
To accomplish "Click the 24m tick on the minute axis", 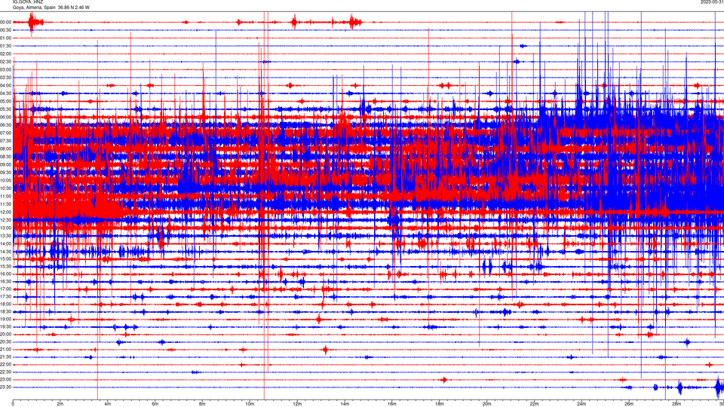I will pyautogui.click(x=581, y=404).
